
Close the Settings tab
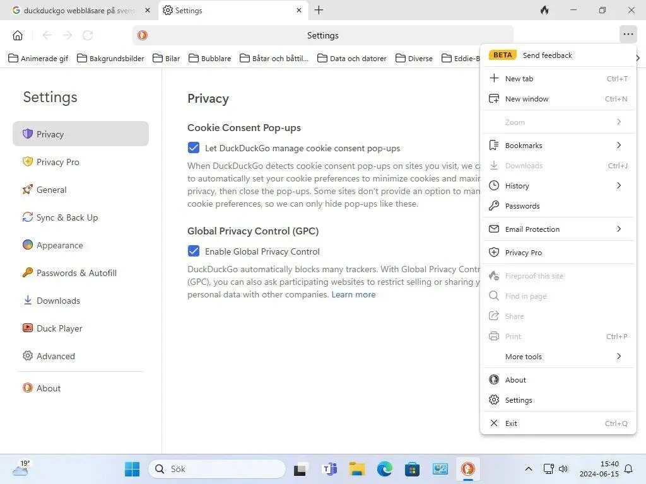(x=299, y=10)
